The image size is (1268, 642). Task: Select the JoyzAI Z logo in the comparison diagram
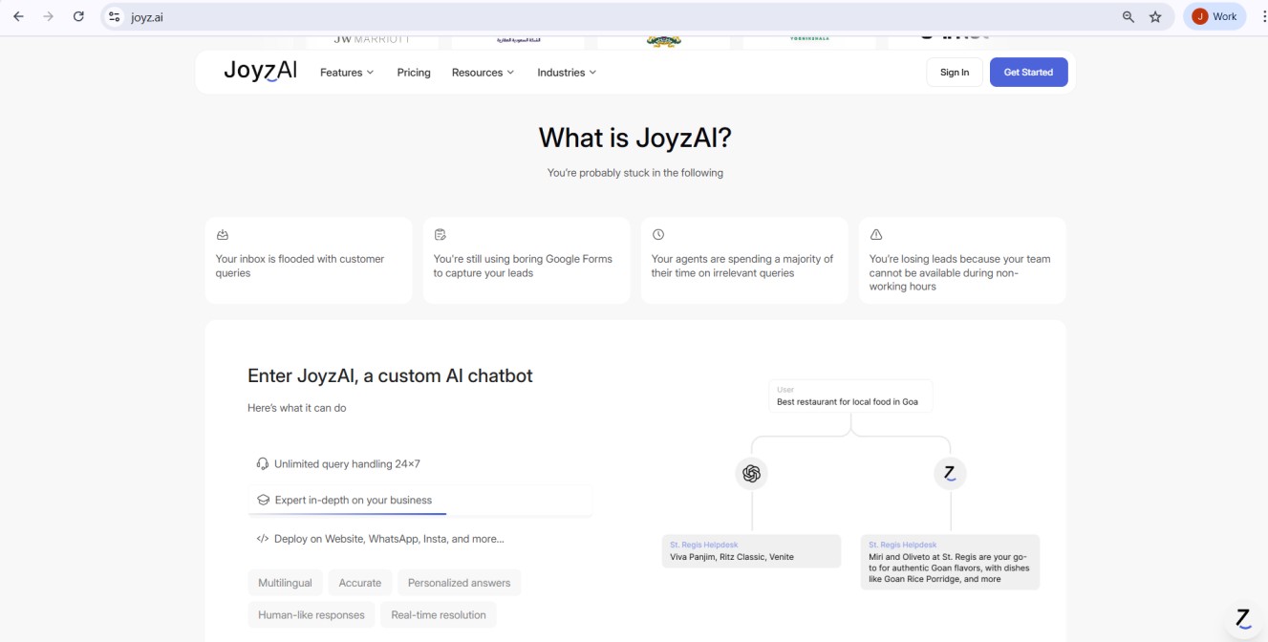(950, 473)
